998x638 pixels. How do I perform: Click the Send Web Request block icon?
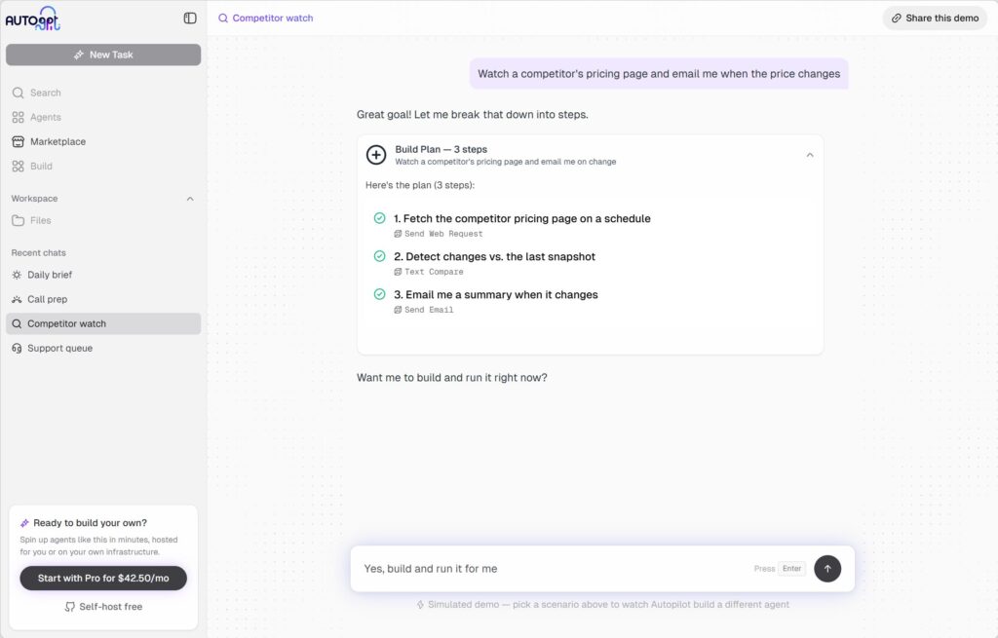click(x=398, y=234)
